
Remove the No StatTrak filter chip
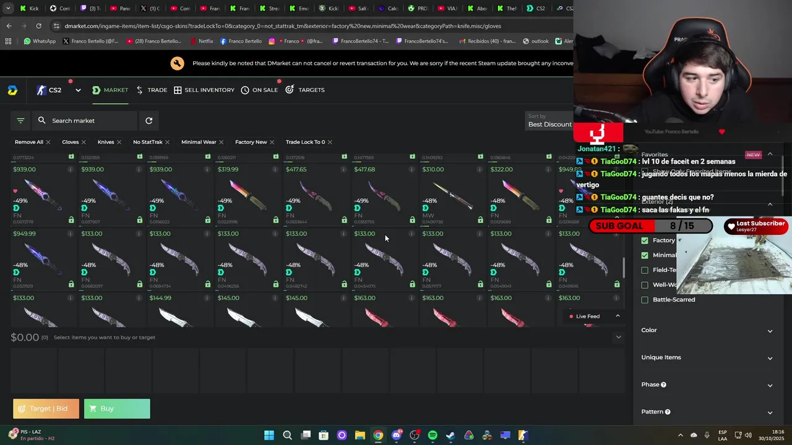167,142
